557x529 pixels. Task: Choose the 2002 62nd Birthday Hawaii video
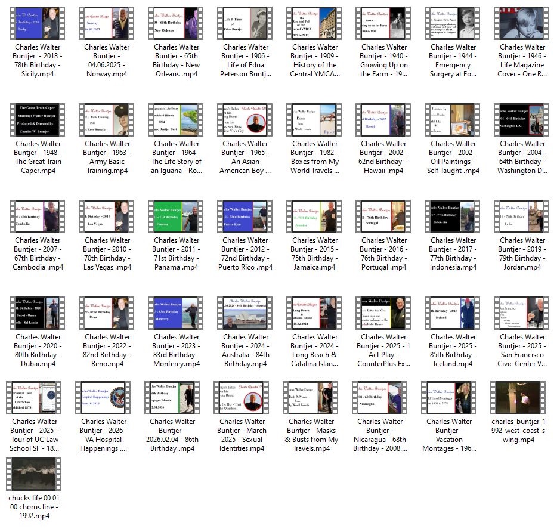tap(383, 120)
